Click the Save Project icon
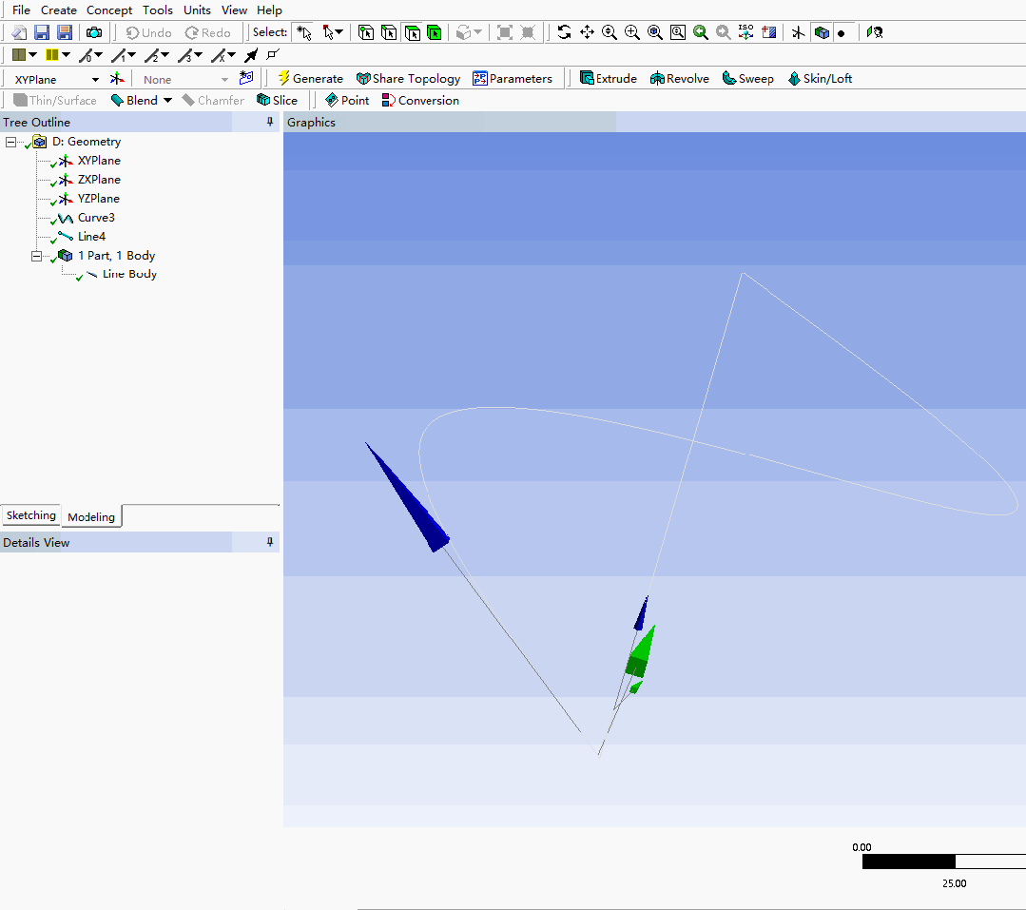 pyautogui.click(x=42, y=32)
